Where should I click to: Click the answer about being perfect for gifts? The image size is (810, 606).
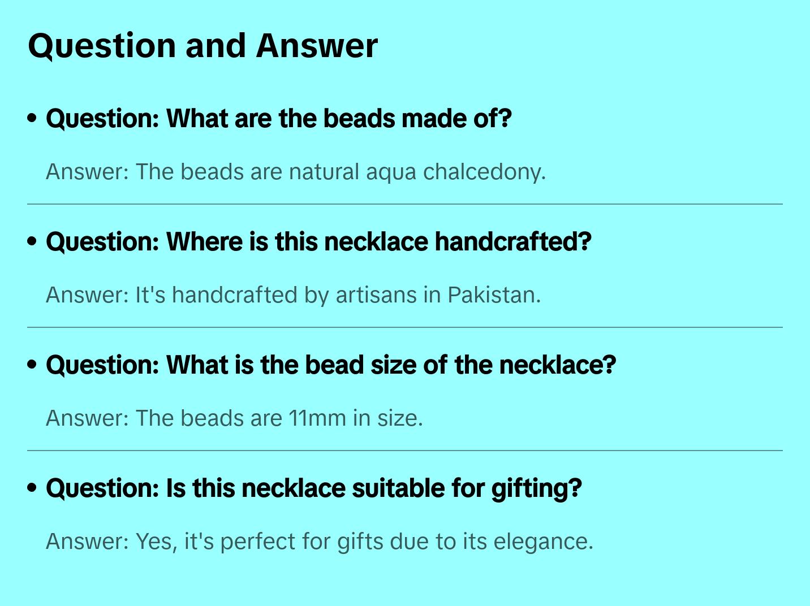[x=320, y=542]
